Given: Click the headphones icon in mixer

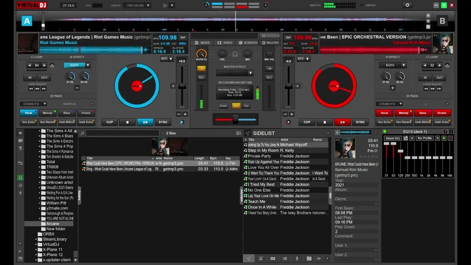Looking at the screenshot, I should point(235,54).
